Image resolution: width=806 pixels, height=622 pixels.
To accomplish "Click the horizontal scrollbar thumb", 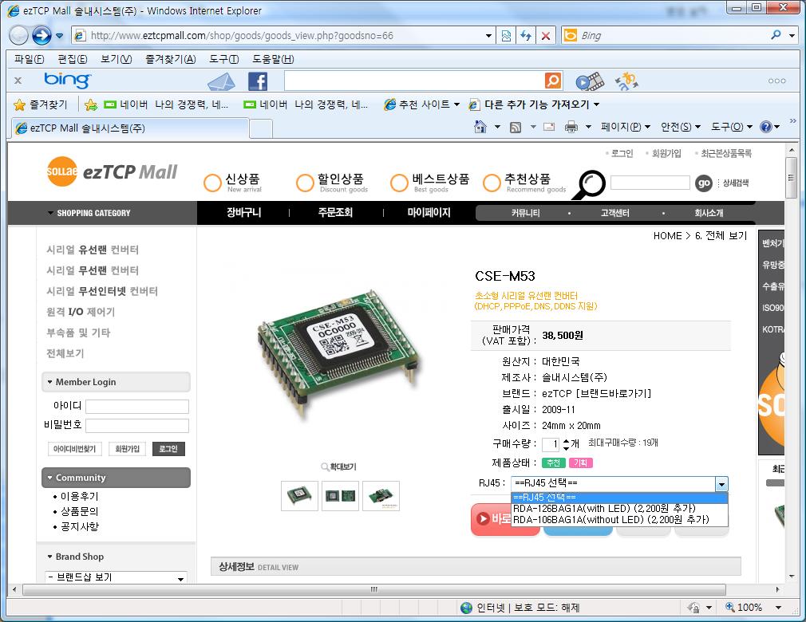I will [x=374, y=589].
